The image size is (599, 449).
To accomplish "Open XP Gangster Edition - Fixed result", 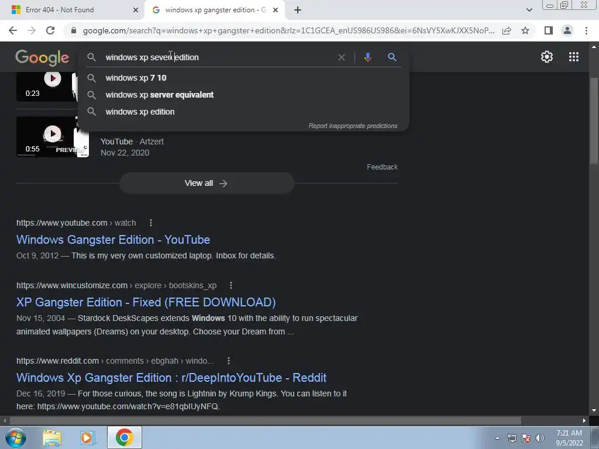I will tap(146, 302).
